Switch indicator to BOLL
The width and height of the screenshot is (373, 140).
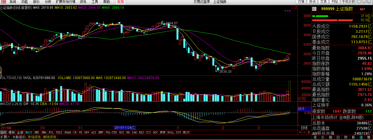(x=170, y=132)
